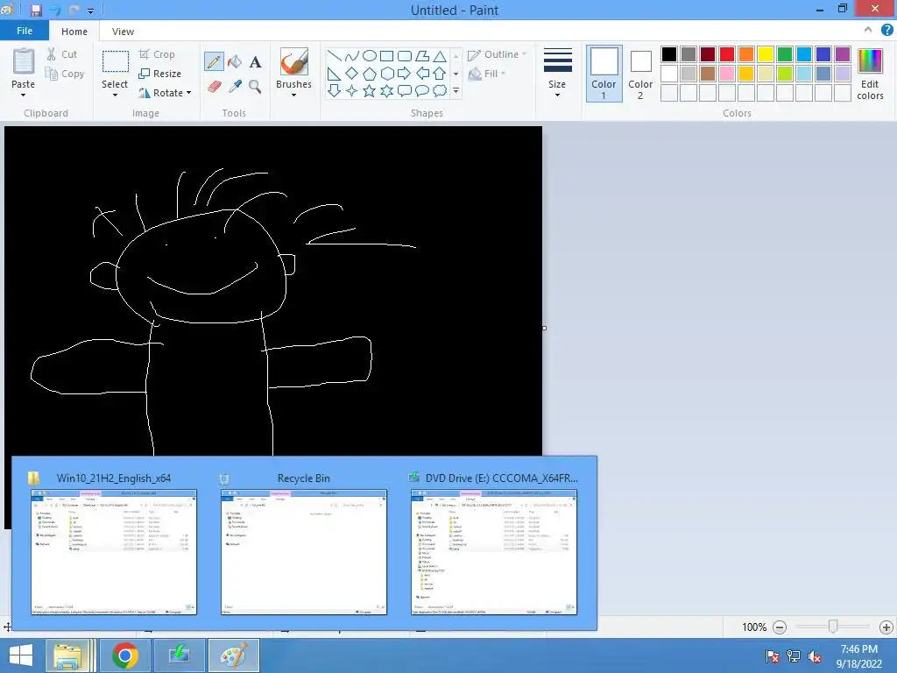Choose the Pentagon shape
897x673 pixels.
click(370, 74)
